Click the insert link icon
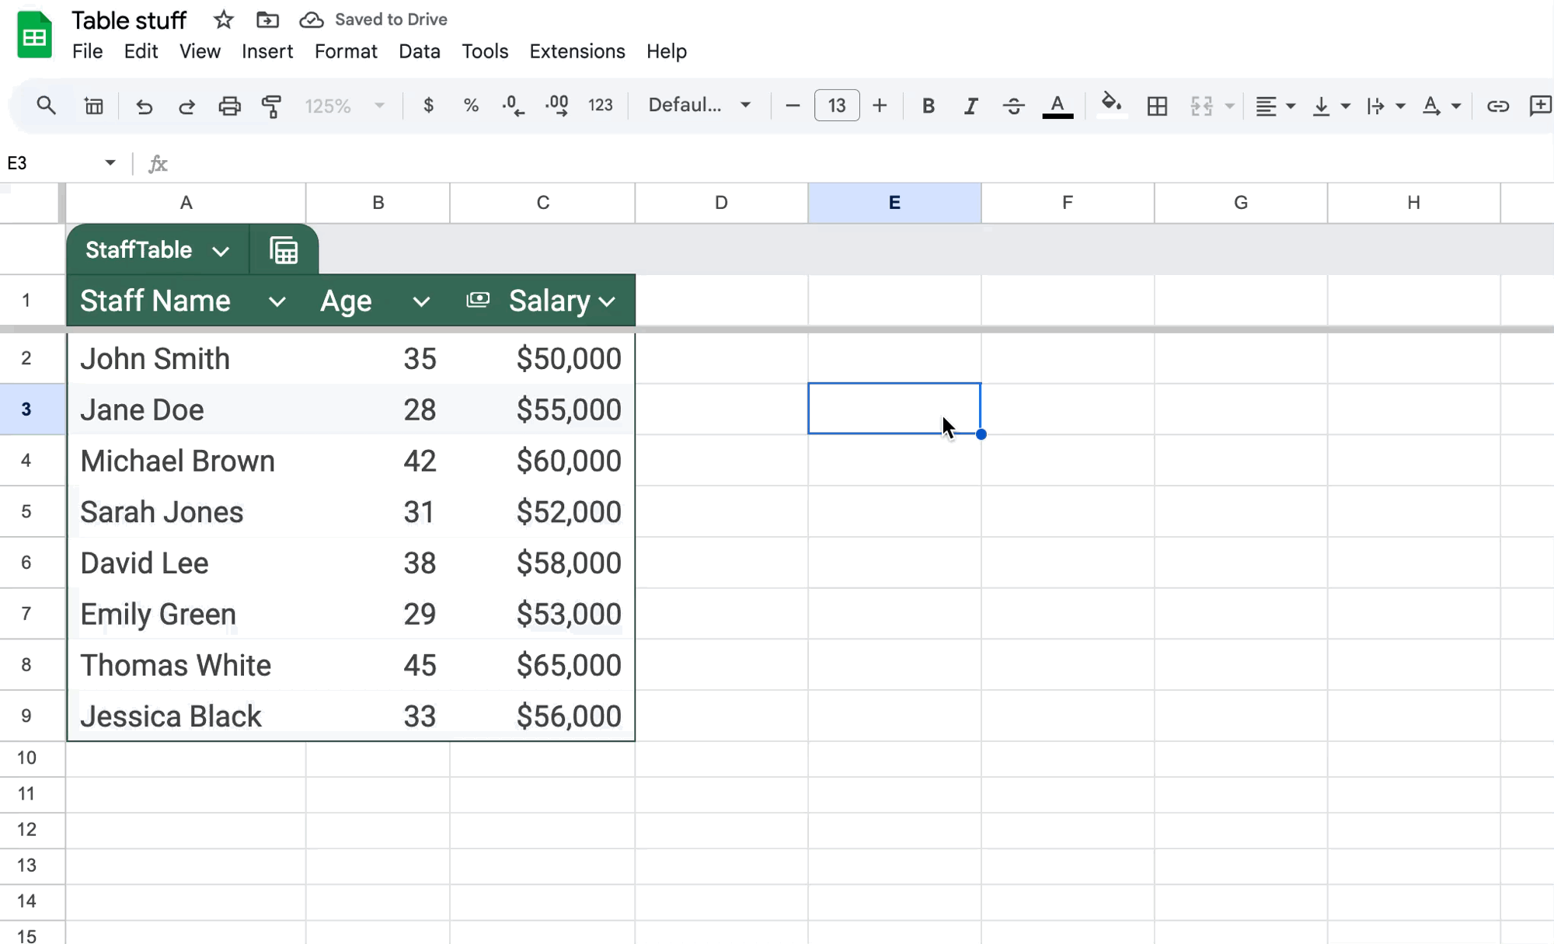 1497,106
